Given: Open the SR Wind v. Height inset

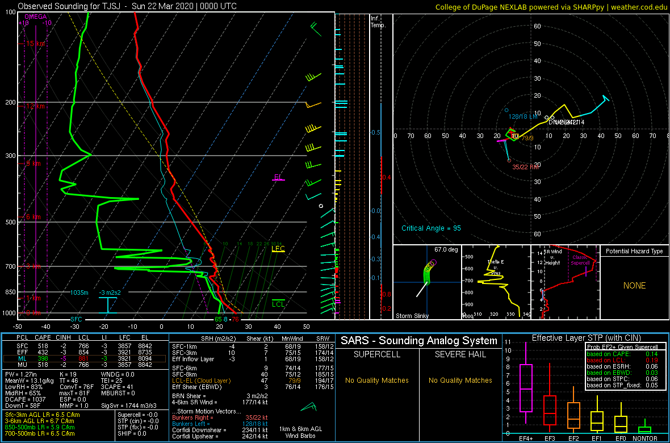Looking at the screenshot, I should pyautogui.click(x=564, y=282).
